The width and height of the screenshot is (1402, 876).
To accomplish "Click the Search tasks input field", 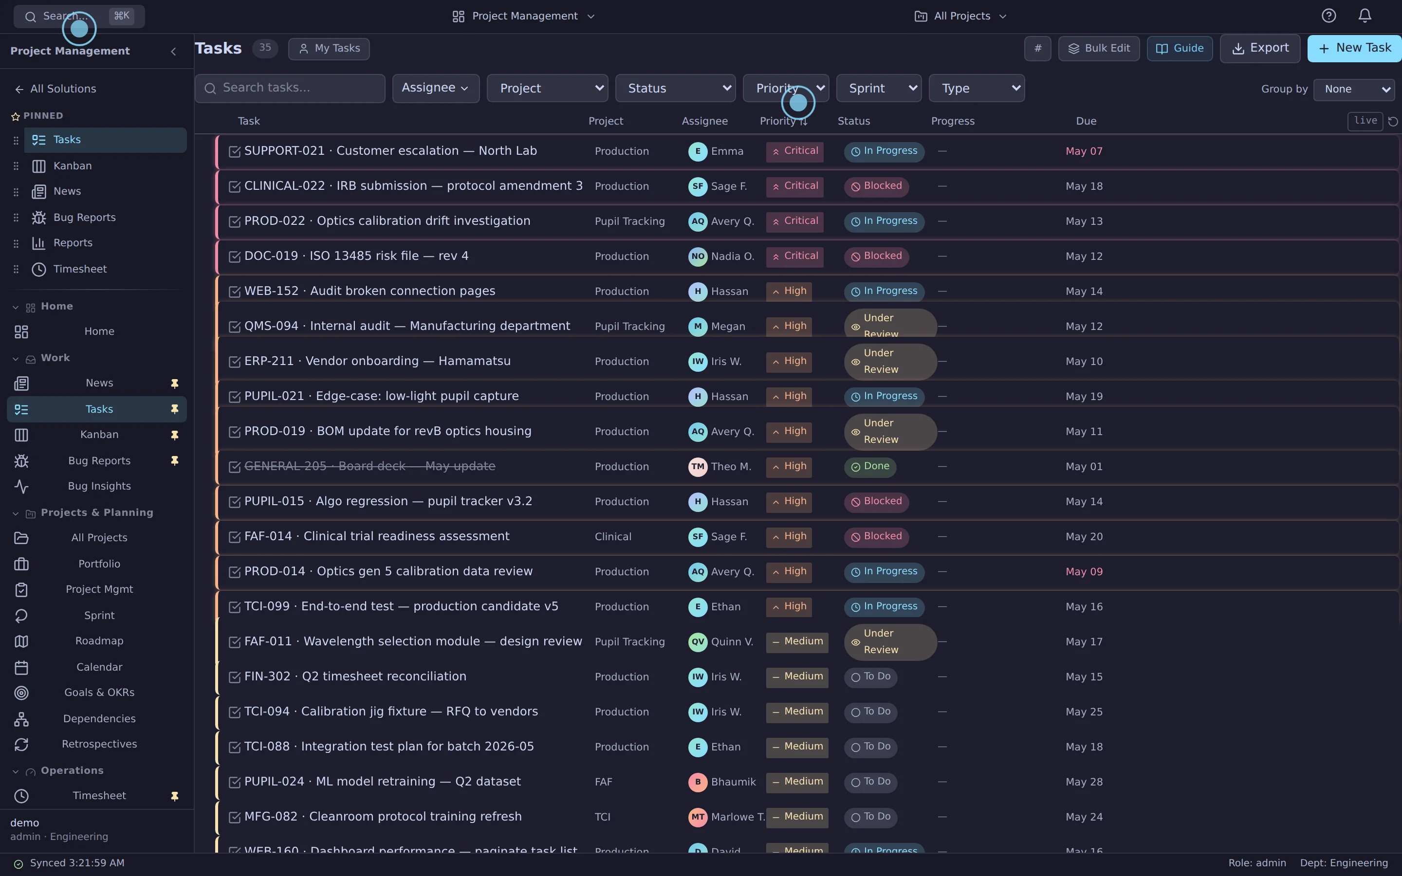I will point(290,88).
